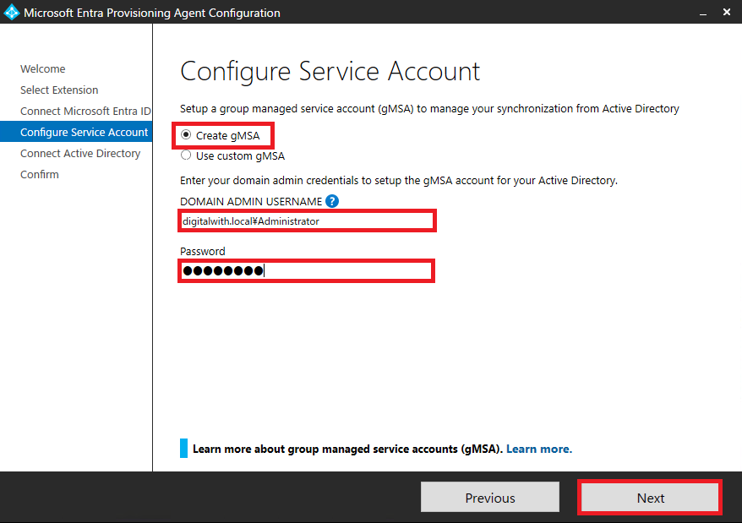Image resolution: width=742 pixels, height=523 pixels.
Task: Select the Create gMSA radio button
Action: tap(186, 135)
